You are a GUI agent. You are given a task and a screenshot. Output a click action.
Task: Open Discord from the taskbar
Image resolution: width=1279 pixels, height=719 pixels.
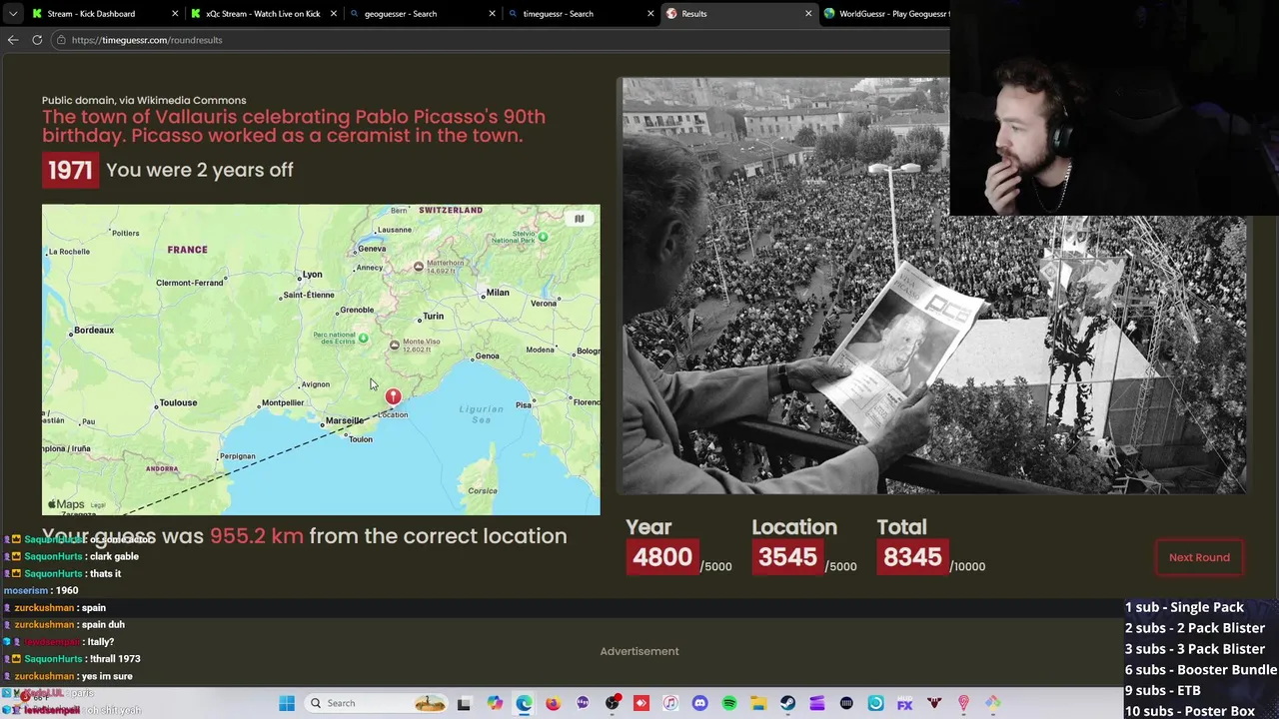(699, 703)
